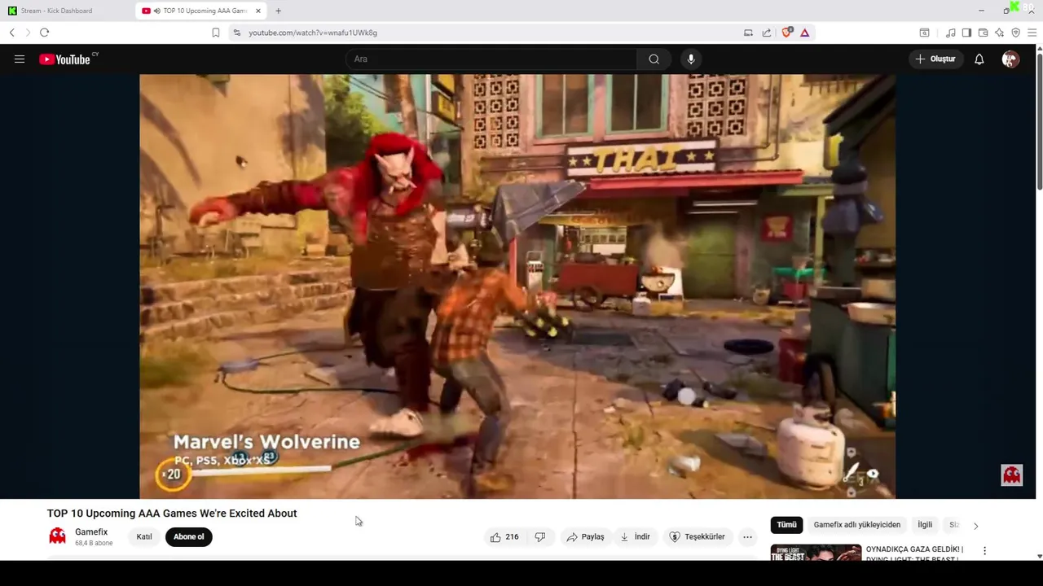Click the Teşekkürler thanks button
Viewport: 1043px width, 586px height.
[x=697, y=536]
